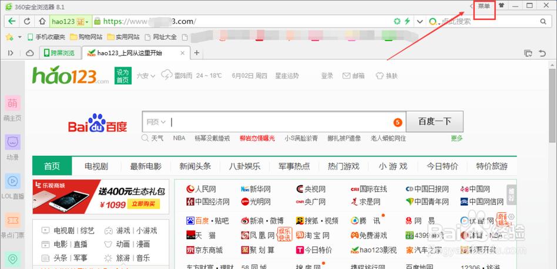
Task: Open 手机收藏夹 bookmark
Action: [46, 37]
